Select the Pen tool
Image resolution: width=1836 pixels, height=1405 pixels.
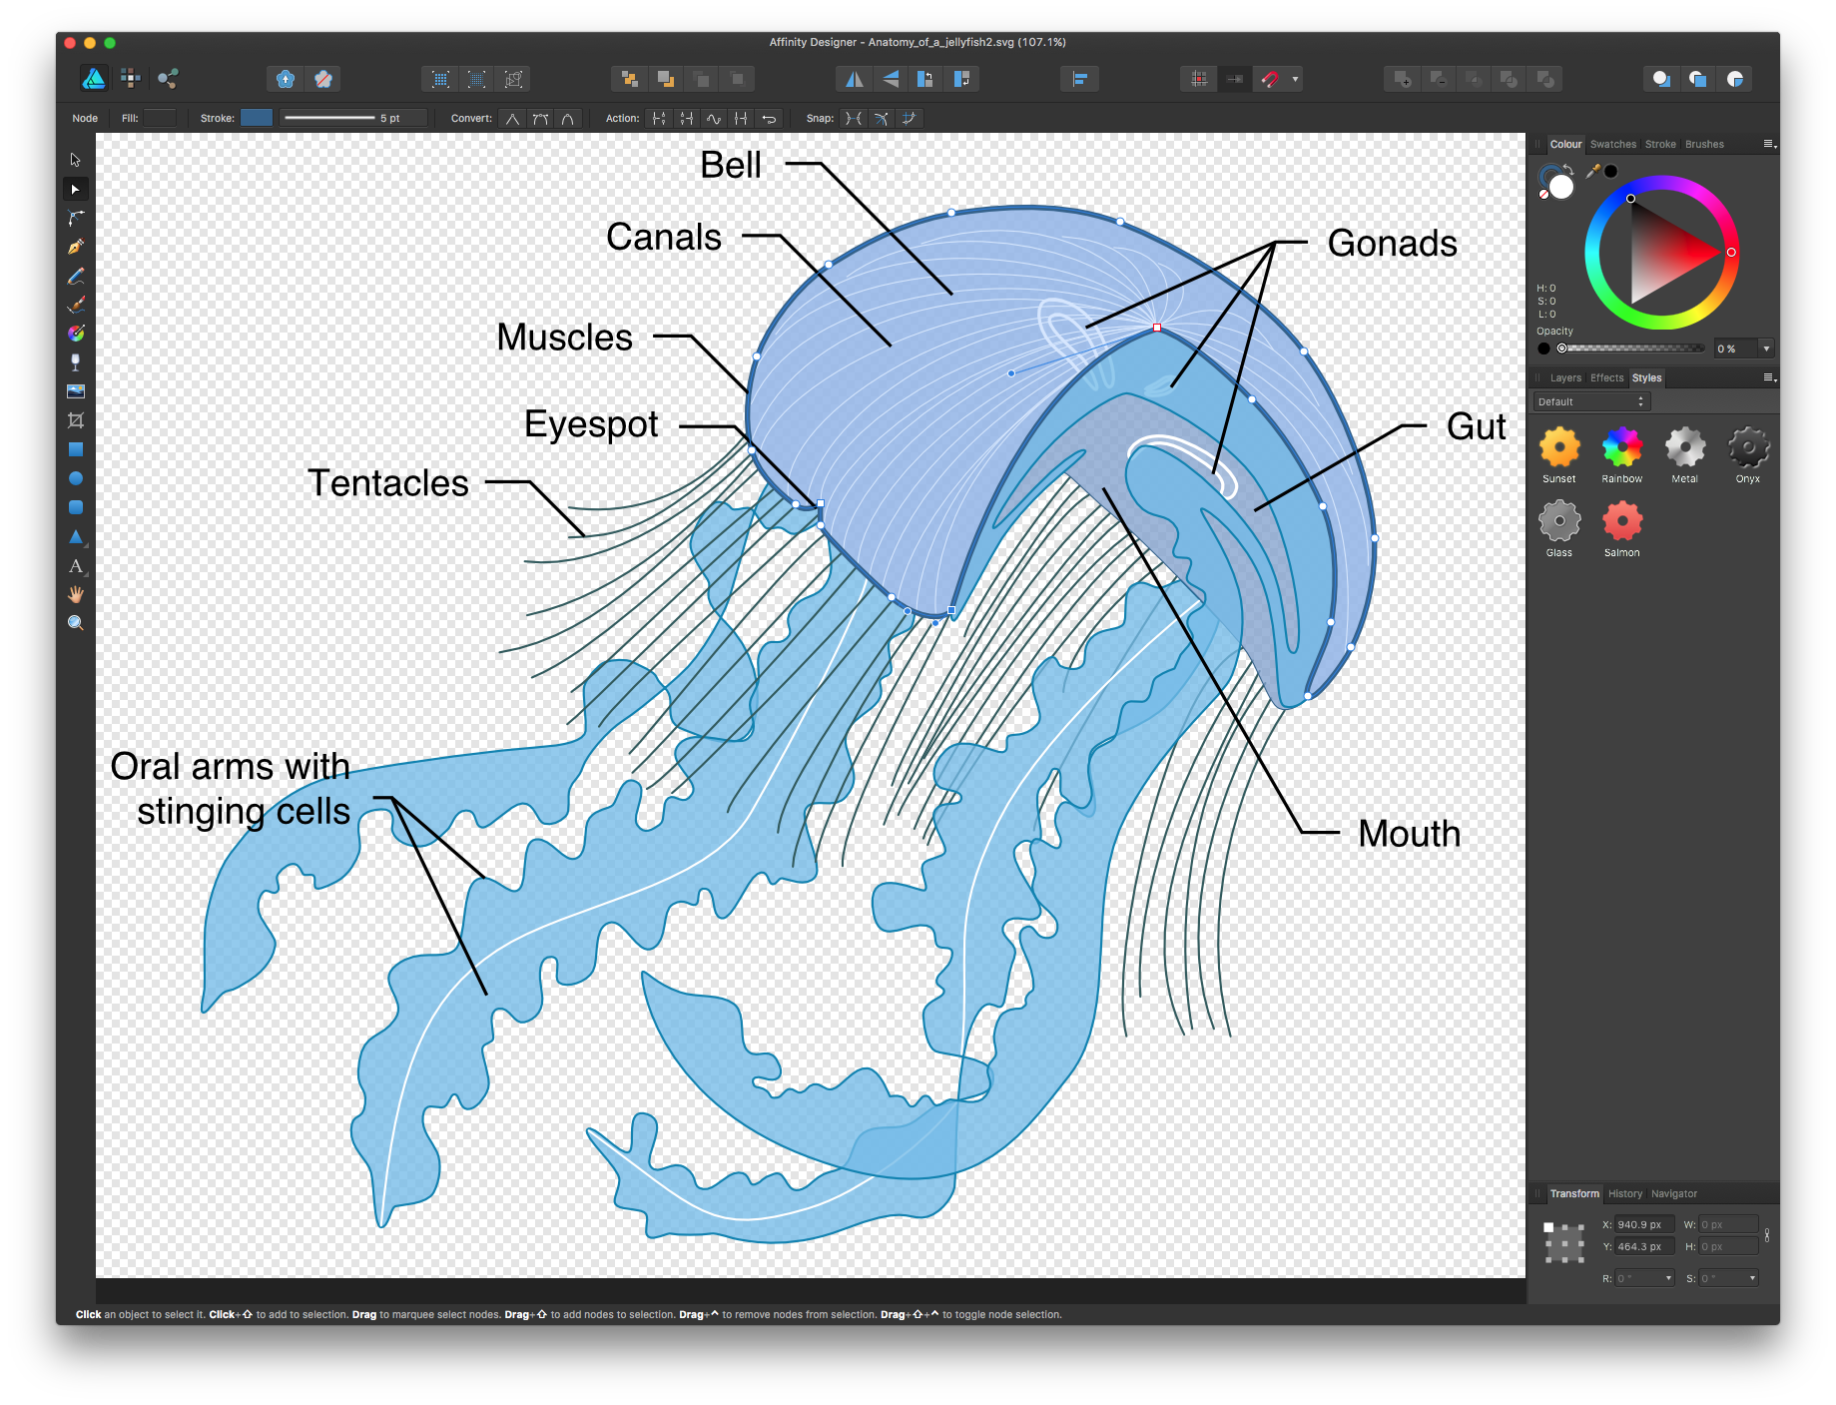pos(76,247)
